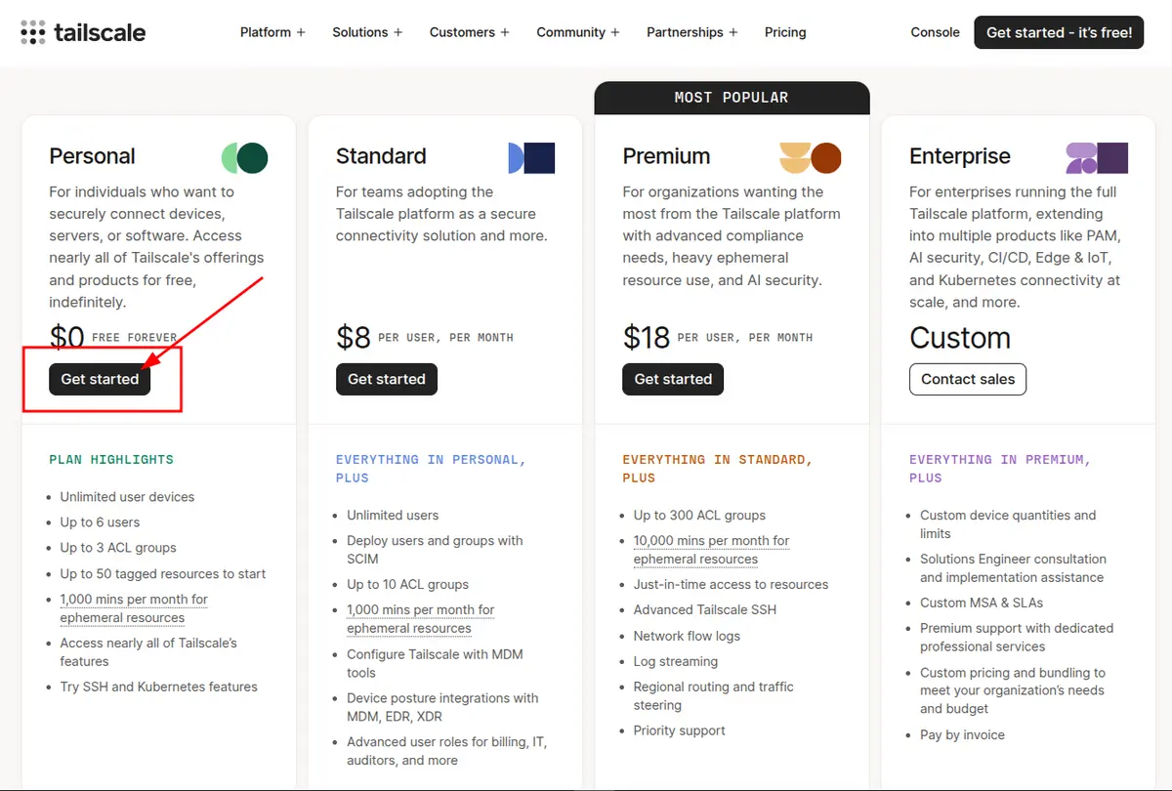1172x791 pixels.
Task: Click Premium's '10,000 mins per month' ephemeral link
Action: click(x=711, y=550)
